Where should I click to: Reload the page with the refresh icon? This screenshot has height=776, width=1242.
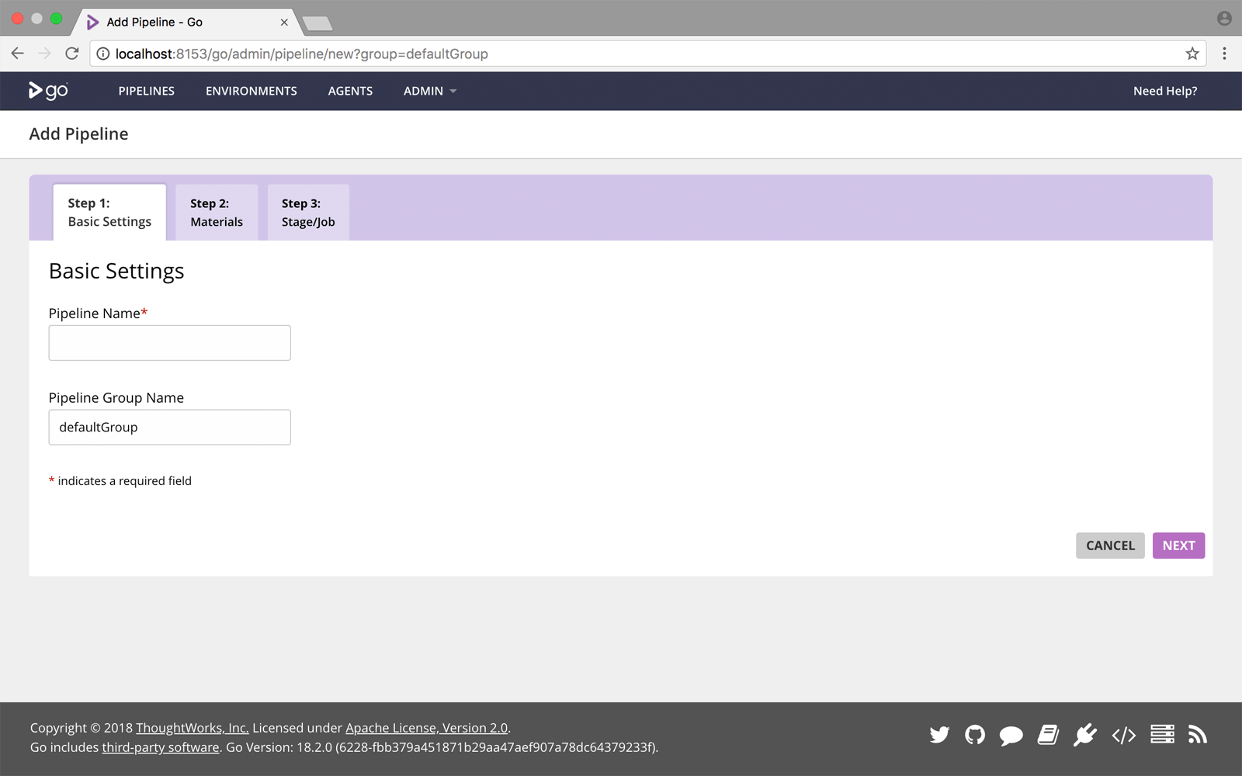coord(72,54)
